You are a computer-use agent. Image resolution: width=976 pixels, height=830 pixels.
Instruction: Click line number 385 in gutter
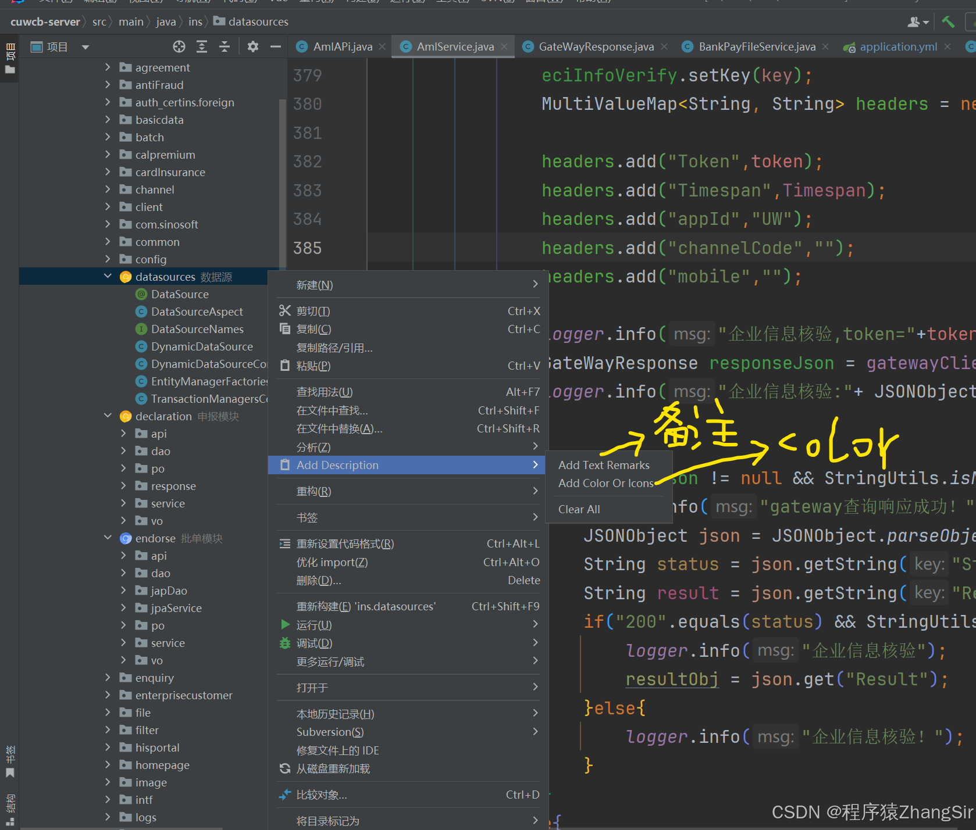tap(308, 248)
